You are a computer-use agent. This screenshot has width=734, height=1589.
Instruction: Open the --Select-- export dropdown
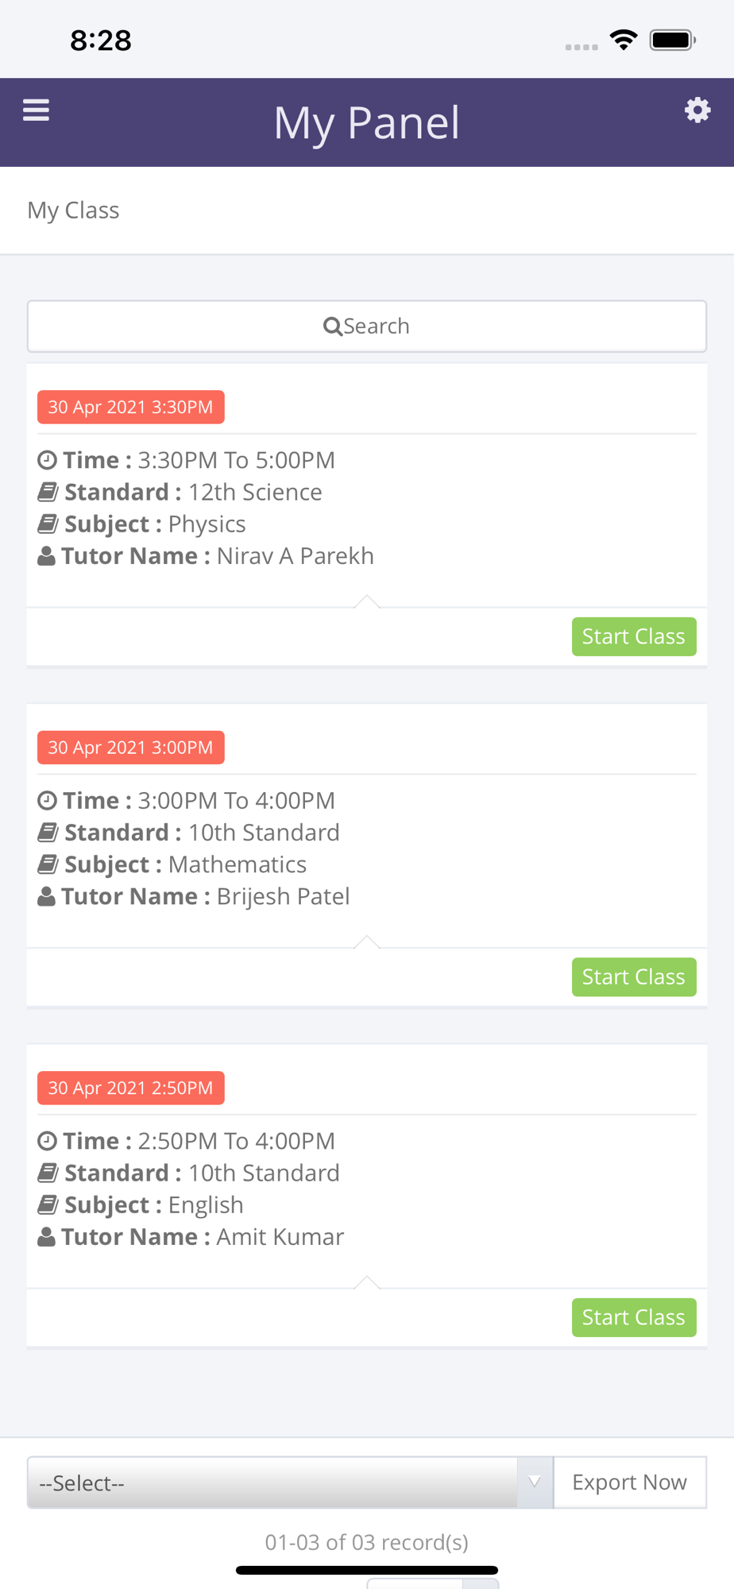pyautogui.click(x=272, y=1483)
